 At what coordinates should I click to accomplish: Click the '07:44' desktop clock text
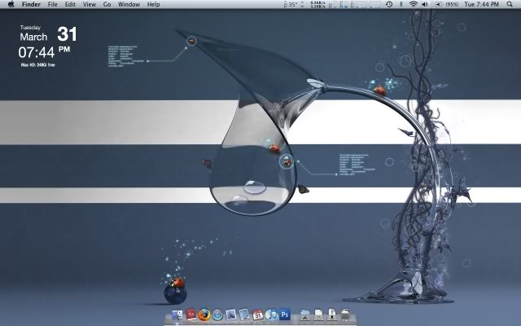pyautogui.click(x=37, y=52)
